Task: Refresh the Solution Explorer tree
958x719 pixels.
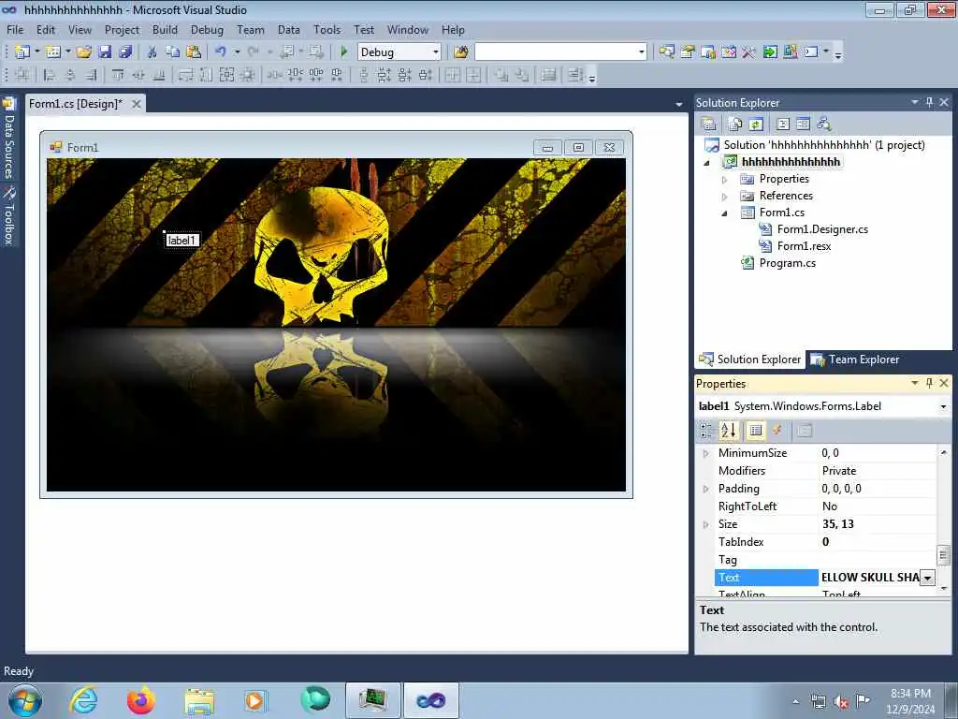Action: point(756,125)
